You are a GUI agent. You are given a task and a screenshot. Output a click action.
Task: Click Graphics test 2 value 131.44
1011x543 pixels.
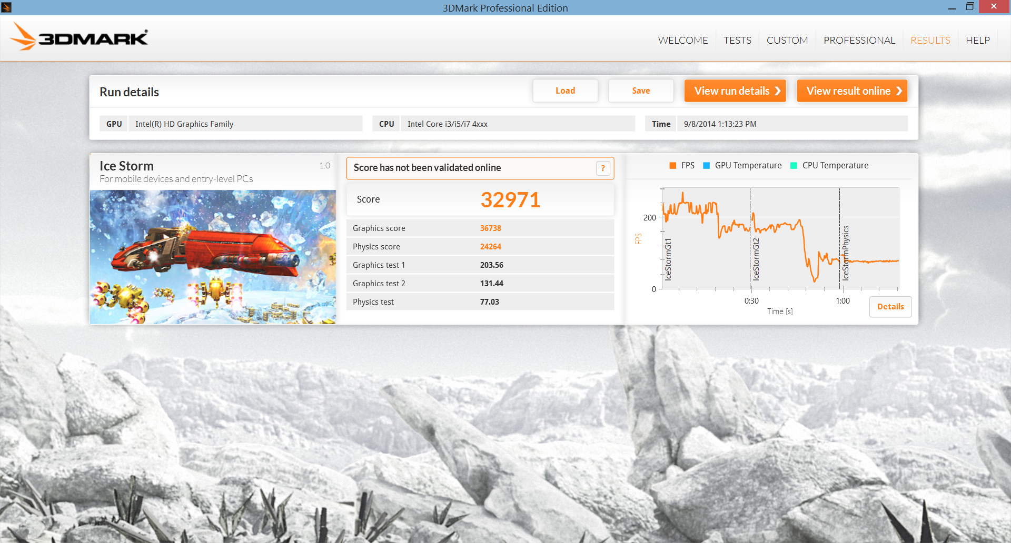pos(492,284)
